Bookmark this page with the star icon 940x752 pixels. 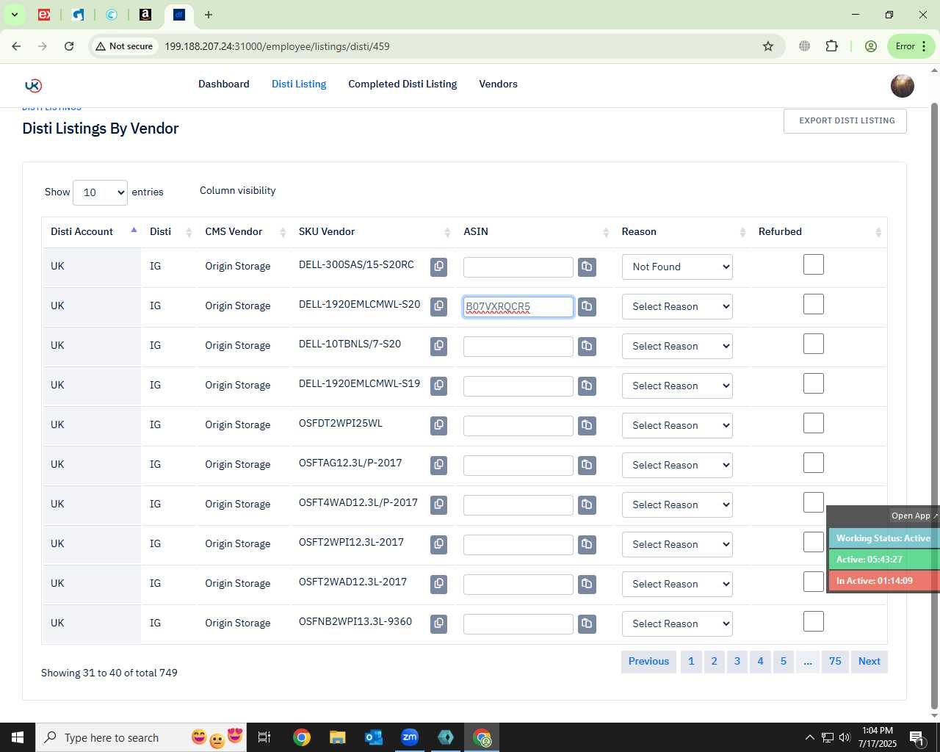[768, 46]
